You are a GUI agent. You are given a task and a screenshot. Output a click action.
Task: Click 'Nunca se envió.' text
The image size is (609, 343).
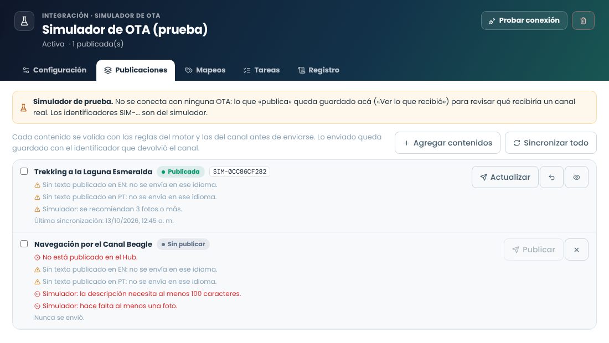pyautogui.click(x=59, y=318)
